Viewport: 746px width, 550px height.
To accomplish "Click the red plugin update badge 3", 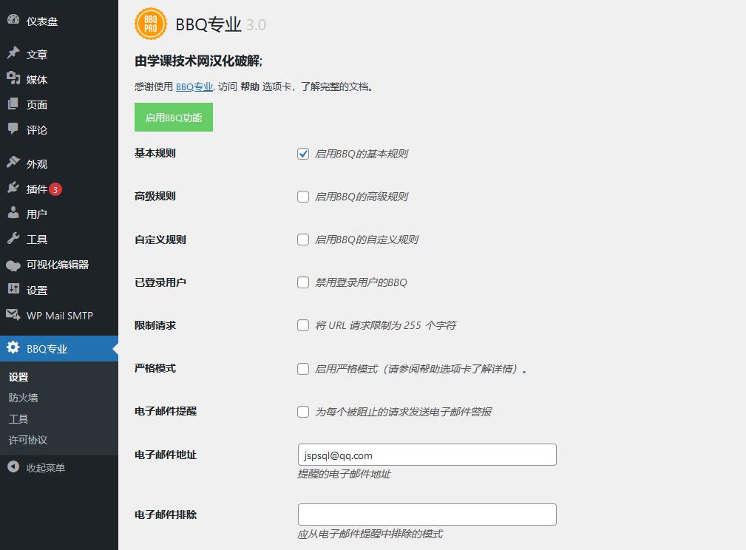I will tap(55, 189).
